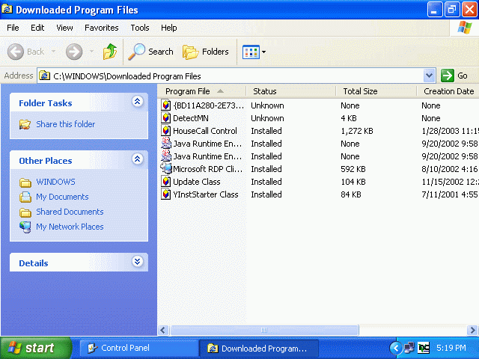Screen dimensions: 479x359
Task: Open the Edit menu
Action: pos(37,28)
